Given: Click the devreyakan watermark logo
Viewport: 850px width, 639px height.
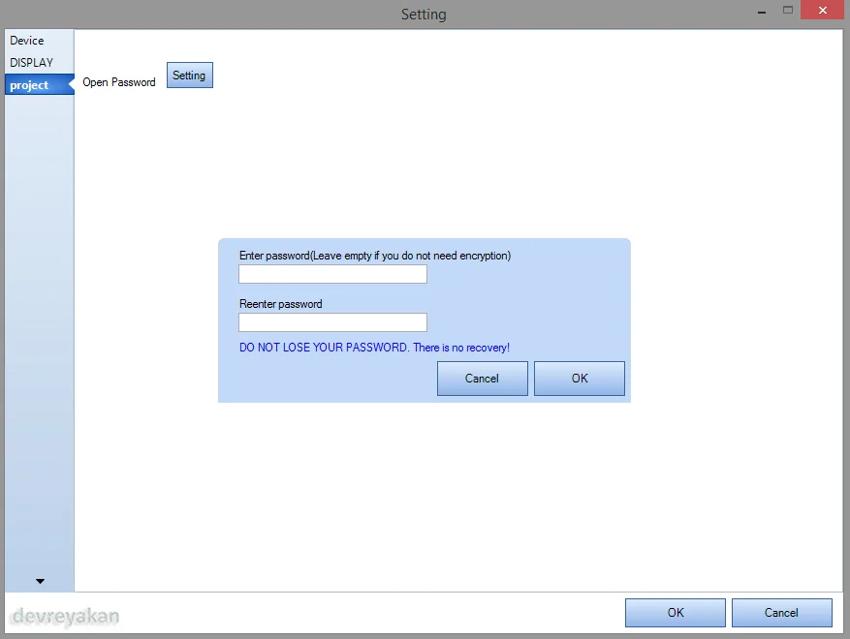Looking at the screenshot, I should (65, 617).
